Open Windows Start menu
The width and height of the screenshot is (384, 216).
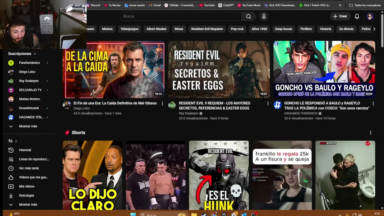coord(133,214)
